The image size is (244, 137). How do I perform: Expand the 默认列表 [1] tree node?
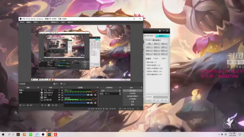[x=146, y=62]
